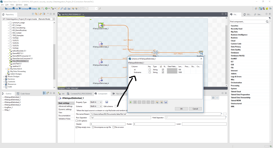Click the green Run job toolbar icon
Image resolution: width=273 pixels, height=148 pixels.
pyautogui.click(x=46, y=9)
